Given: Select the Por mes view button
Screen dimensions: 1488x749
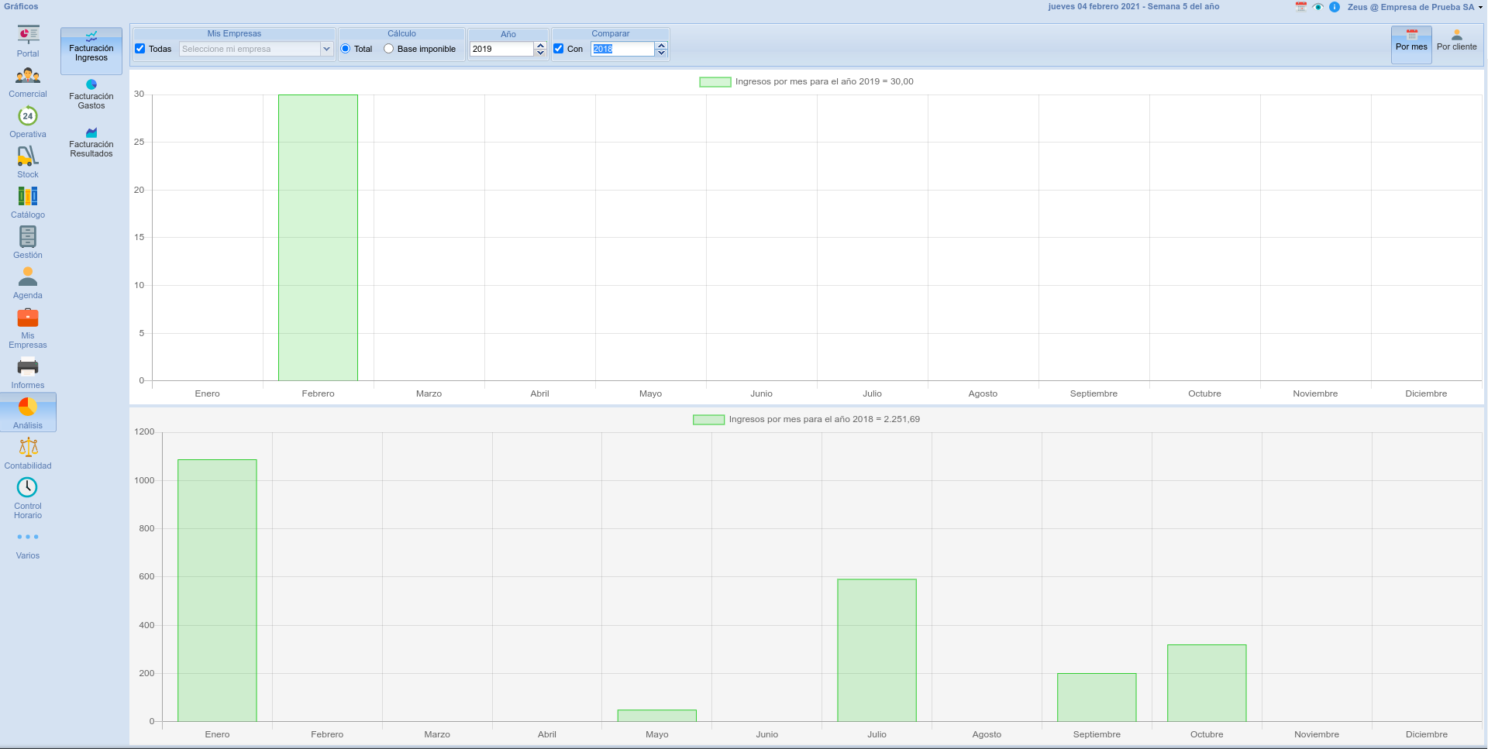Looking at the screenshot, I should pos(1411,41).
